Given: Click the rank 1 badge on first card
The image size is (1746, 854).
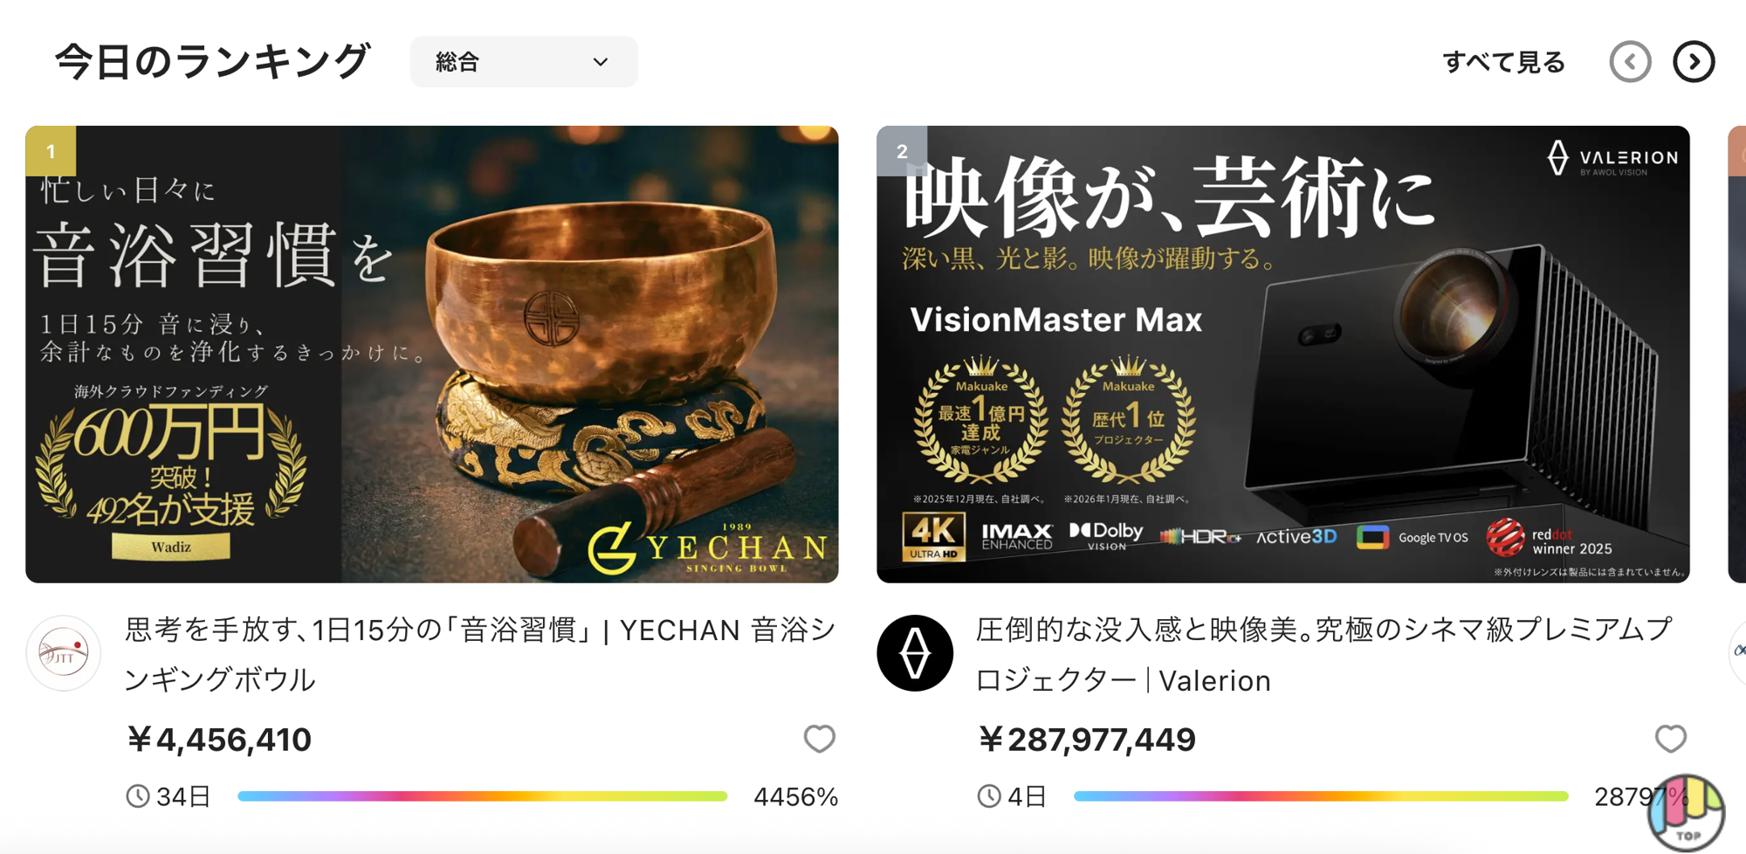Looking at the screenshot, I should [x=51, y=151].
